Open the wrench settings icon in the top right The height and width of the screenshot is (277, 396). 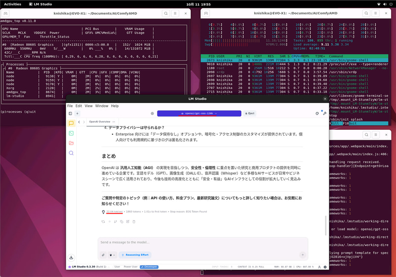pos(325,113)
